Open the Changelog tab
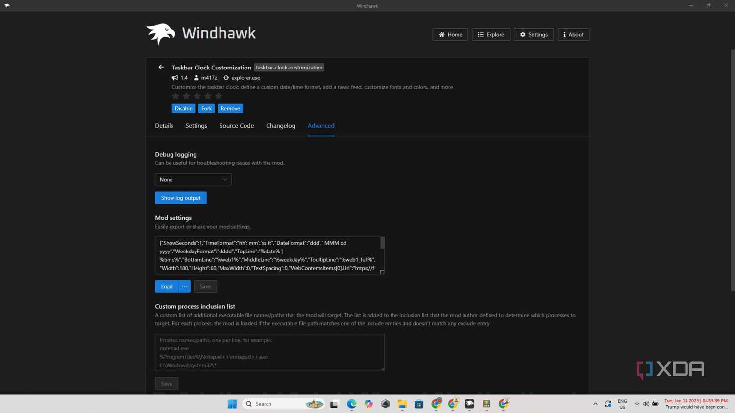Image resolution: width=735 pixels, height=413 pixels. click(x=281, y=126)
